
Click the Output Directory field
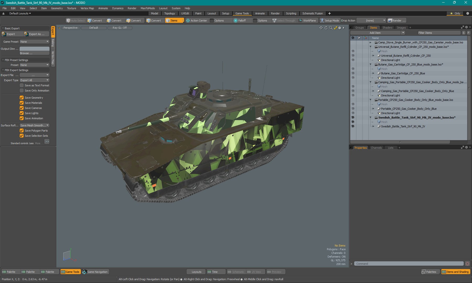coord(35,49)
